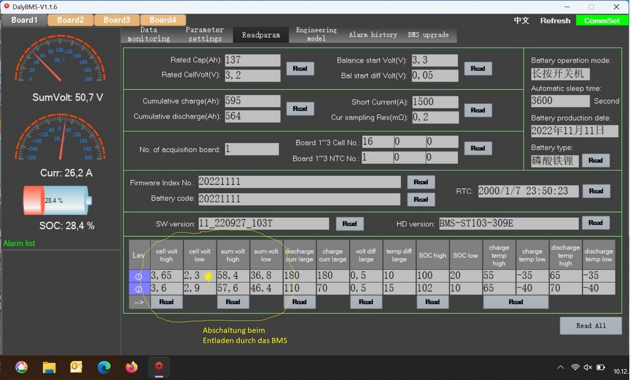Click the level 2 sum volt low value 46,4
Image resolution: width=636 pixels, height=380 pixels.
point(266,288)
